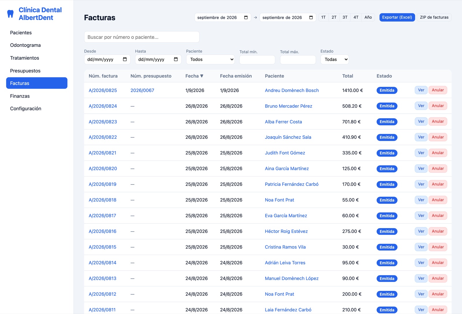The width and height of the screenshot is (462, 314).
Task: Select the 2T quarter button
Action: pyautogui.click(x=334, y=17)
